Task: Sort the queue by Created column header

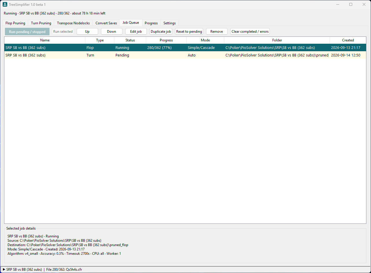Action: [x=348, y=40]
